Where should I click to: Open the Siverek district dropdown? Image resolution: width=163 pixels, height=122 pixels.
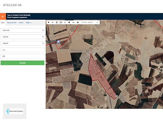(x=23, y=37)
